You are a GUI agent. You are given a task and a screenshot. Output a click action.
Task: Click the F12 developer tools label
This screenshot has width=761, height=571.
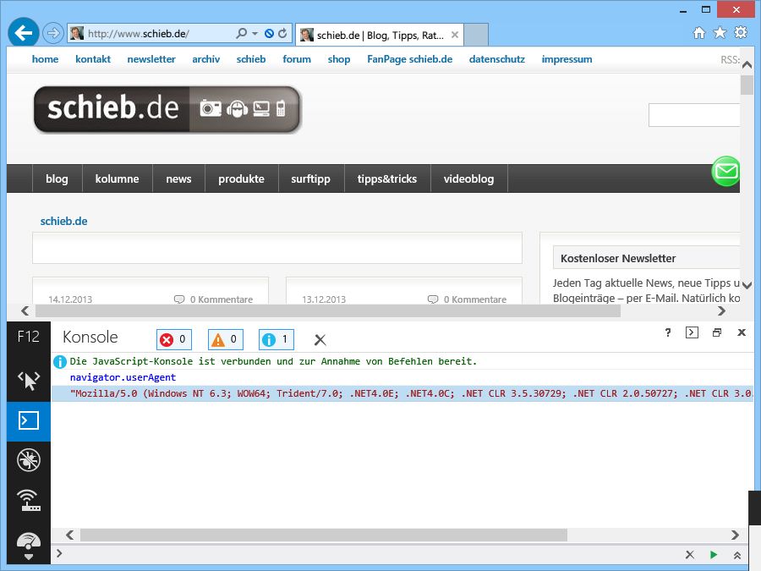(x=28, y=337)
